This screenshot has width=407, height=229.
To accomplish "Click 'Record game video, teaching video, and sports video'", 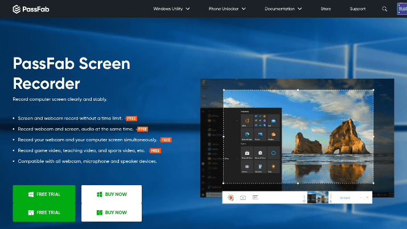I will click(x=77, y=150).
